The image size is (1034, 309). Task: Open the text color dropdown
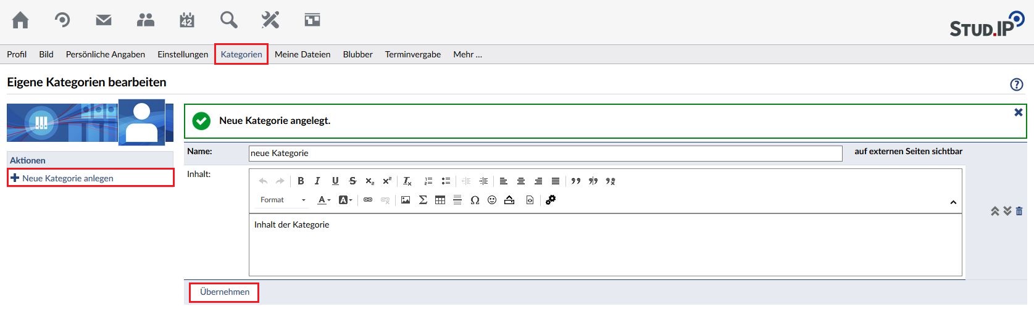coord(323,200)
